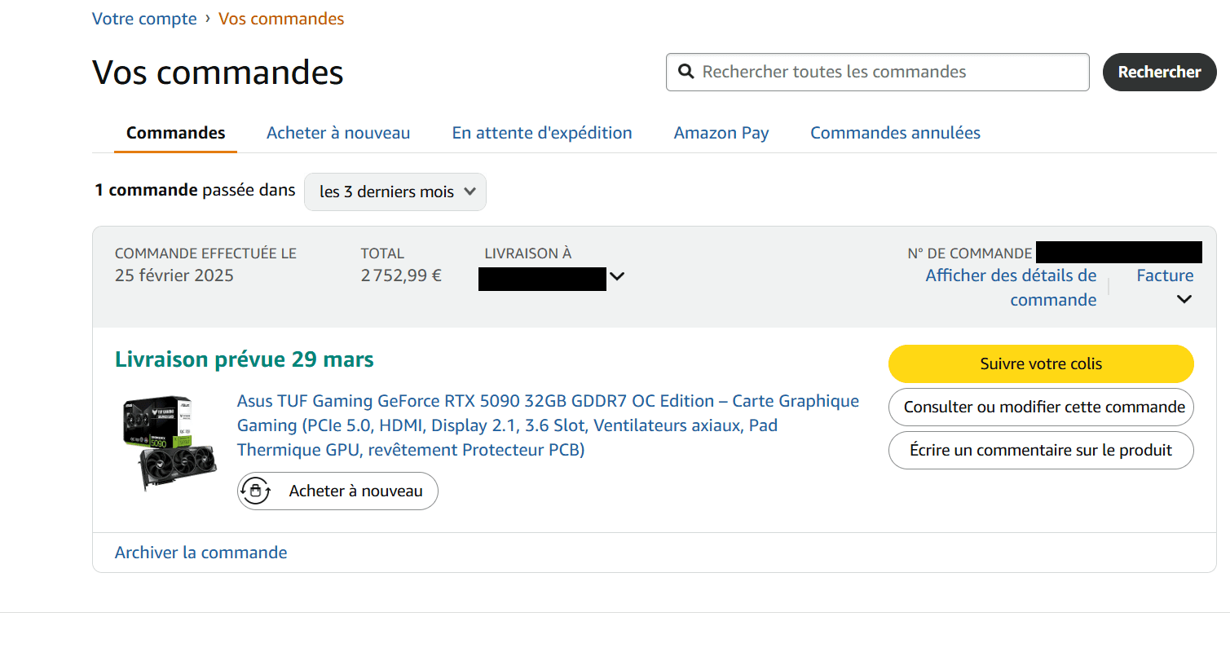Focus the Rechercher toutes les commandes field
This screenshot has width=1230, height=652.
877,72
